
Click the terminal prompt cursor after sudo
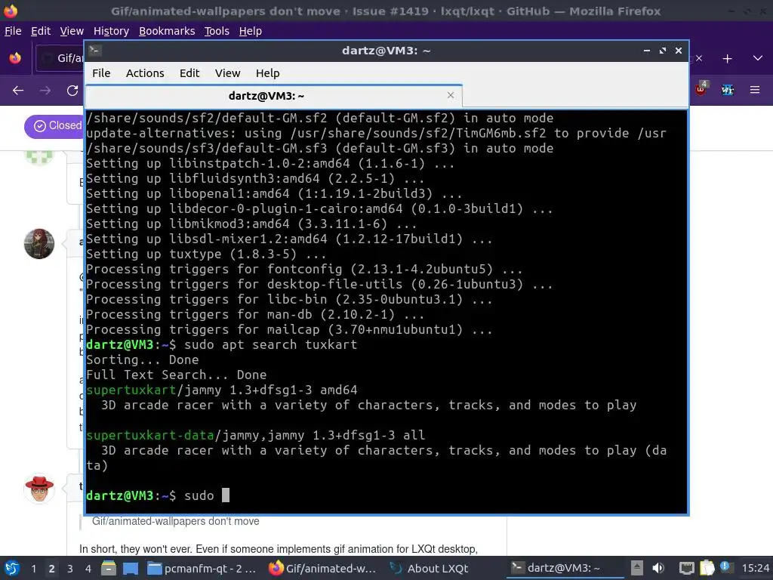click(225, 495)
